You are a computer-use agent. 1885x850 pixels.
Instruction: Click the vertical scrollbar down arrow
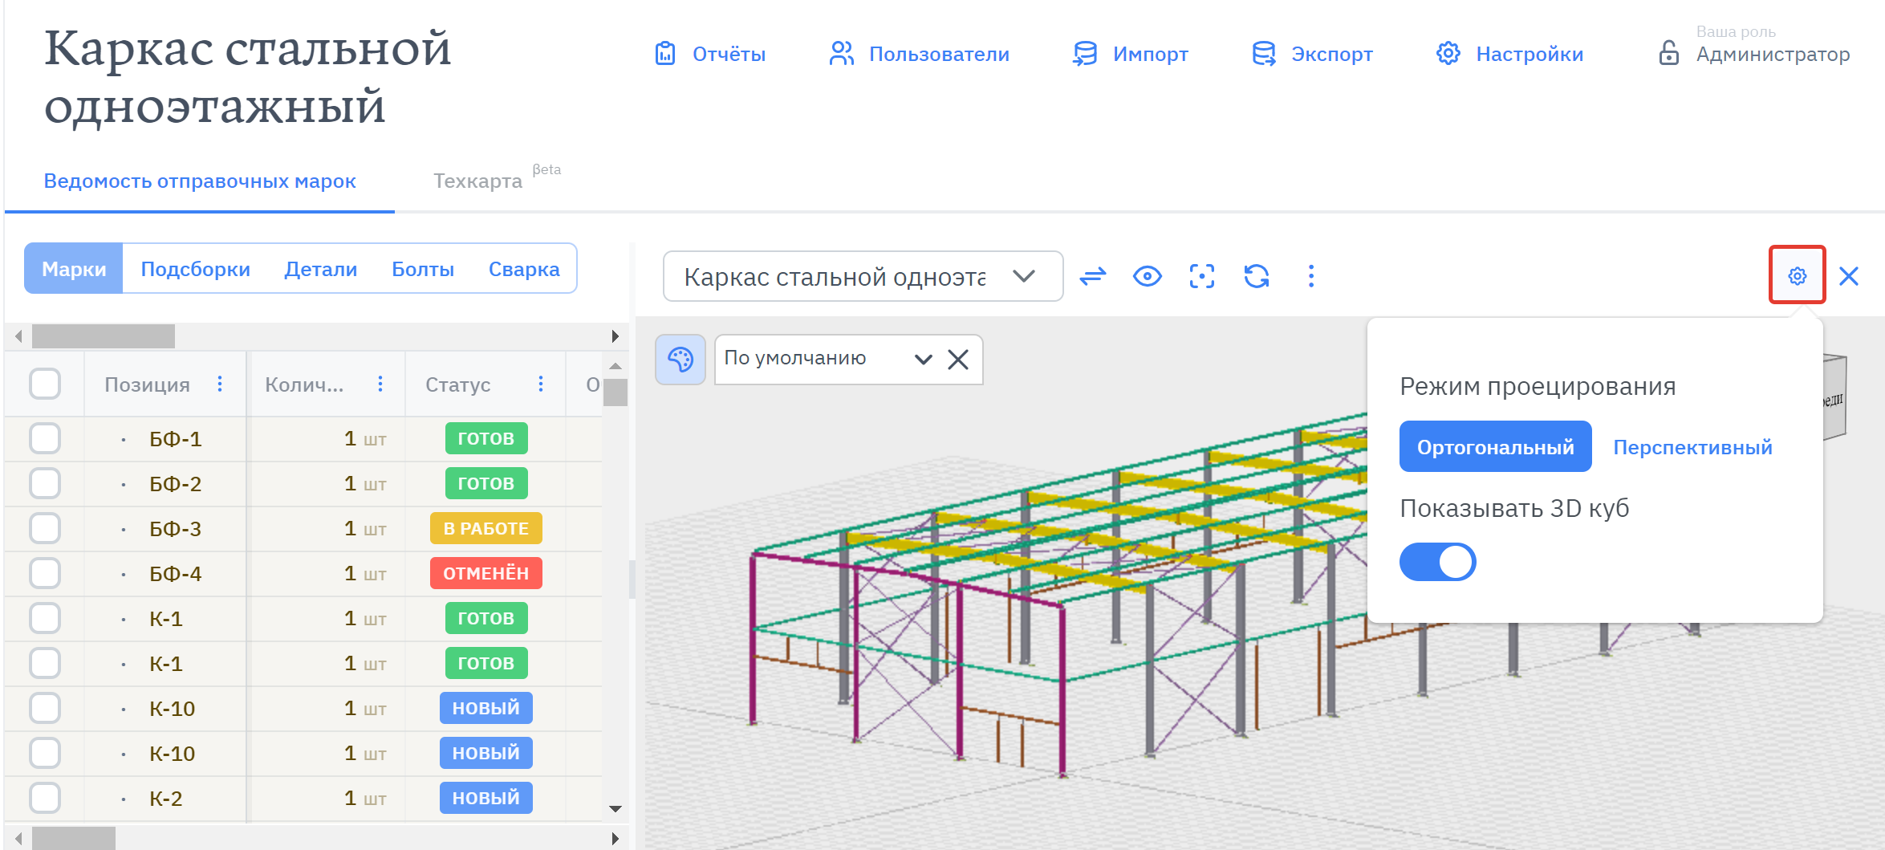click(x=615, y=809)
